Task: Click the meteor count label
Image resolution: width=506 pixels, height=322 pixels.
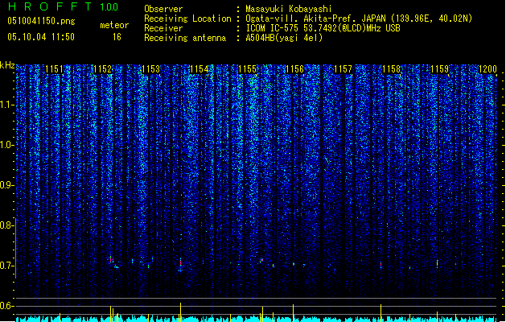Action: [114, 25]
